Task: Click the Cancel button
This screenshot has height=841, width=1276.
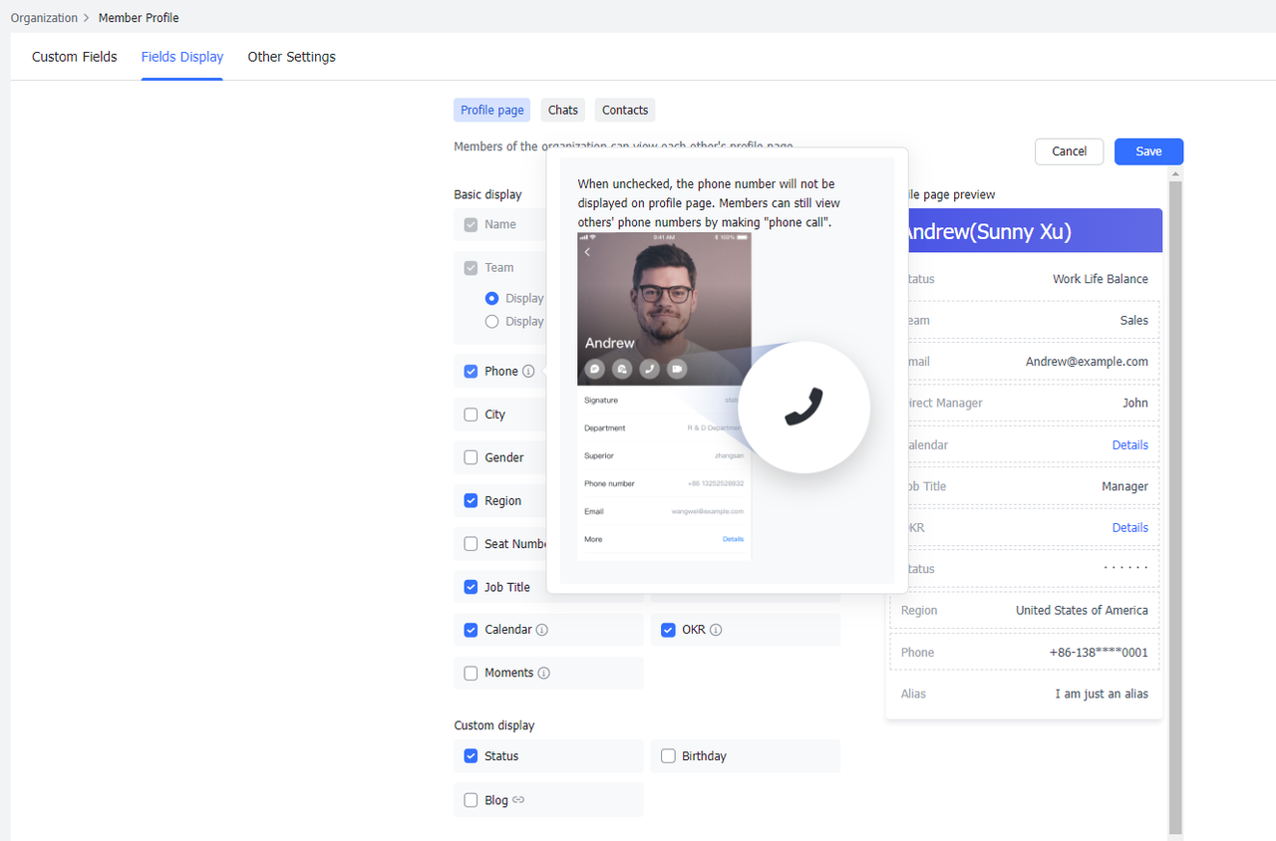Action: click(1069, 151)
